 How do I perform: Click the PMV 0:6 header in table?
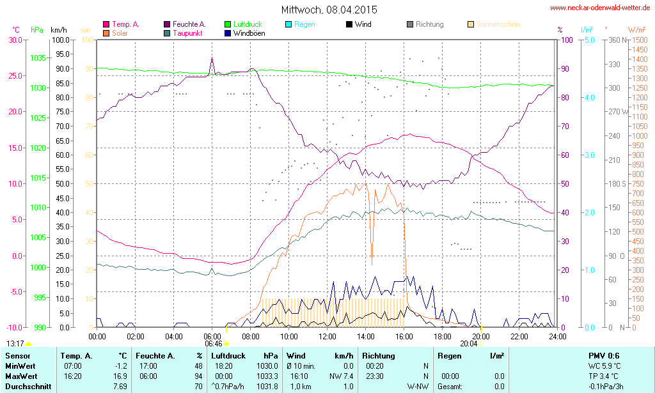(x=604, y=356)
